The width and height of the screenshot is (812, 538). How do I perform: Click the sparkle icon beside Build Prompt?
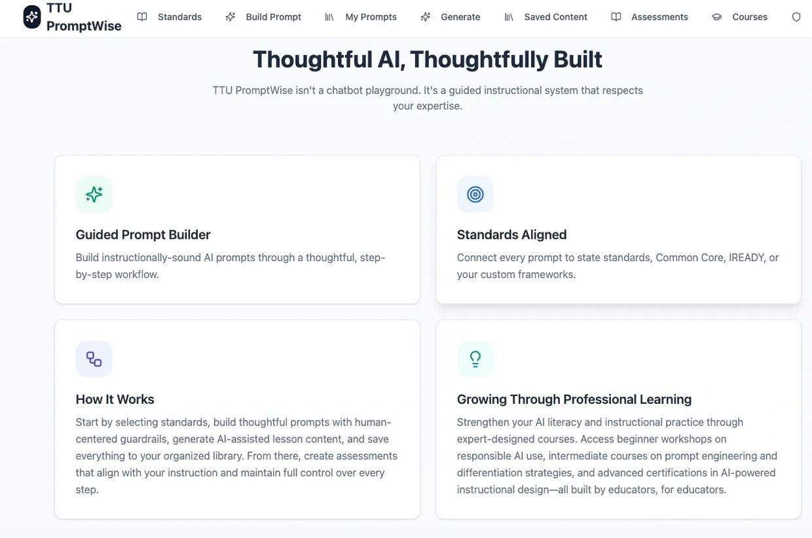pos(231,17)
